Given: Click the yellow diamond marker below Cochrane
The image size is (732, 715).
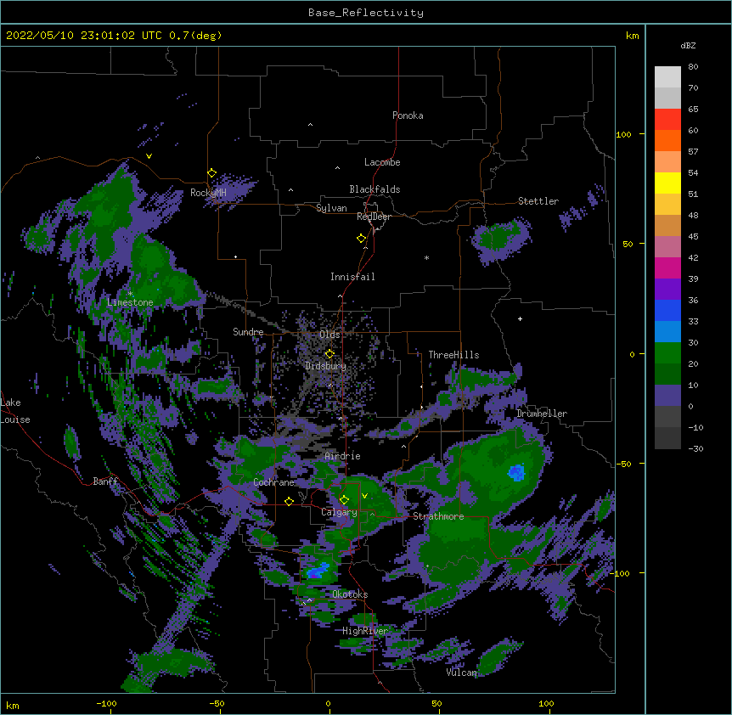Looking at the screenshot, I should tap(289, 501).
